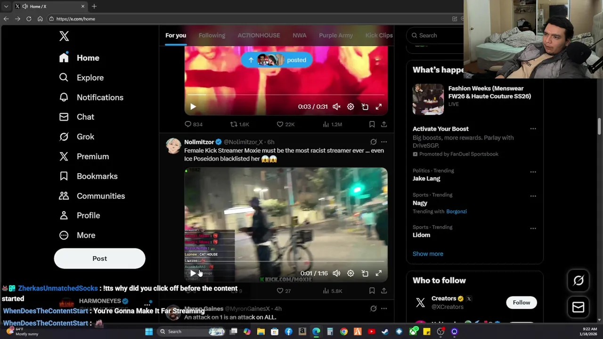Toggle picture-in-picture on the top video
Image resolution: width=603 pixels, height=339 pixels.
pyautogui.click(x=365, y=107)
